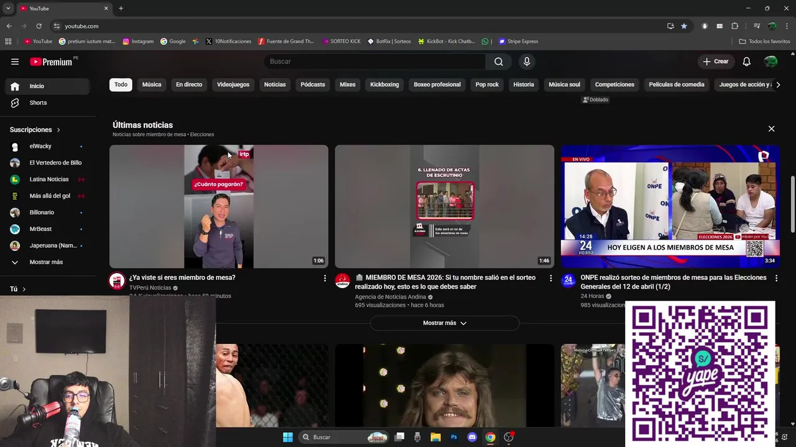
Task: Expand the Tú section
Action: coord(18,289)
